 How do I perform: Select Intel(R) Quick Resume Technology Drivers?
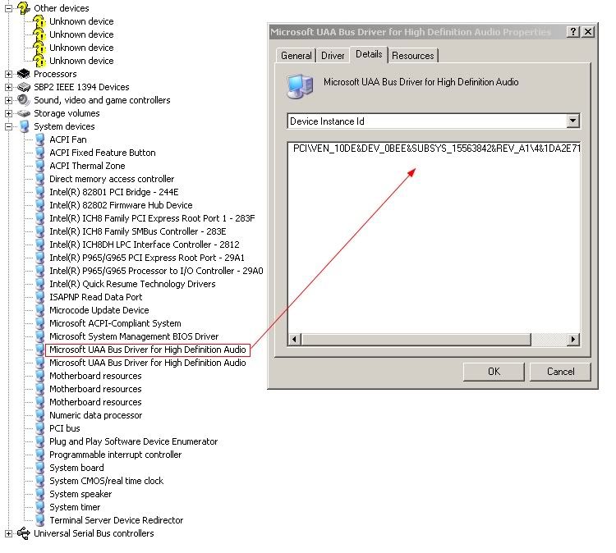pyautogui.click(x=132, y=284)
